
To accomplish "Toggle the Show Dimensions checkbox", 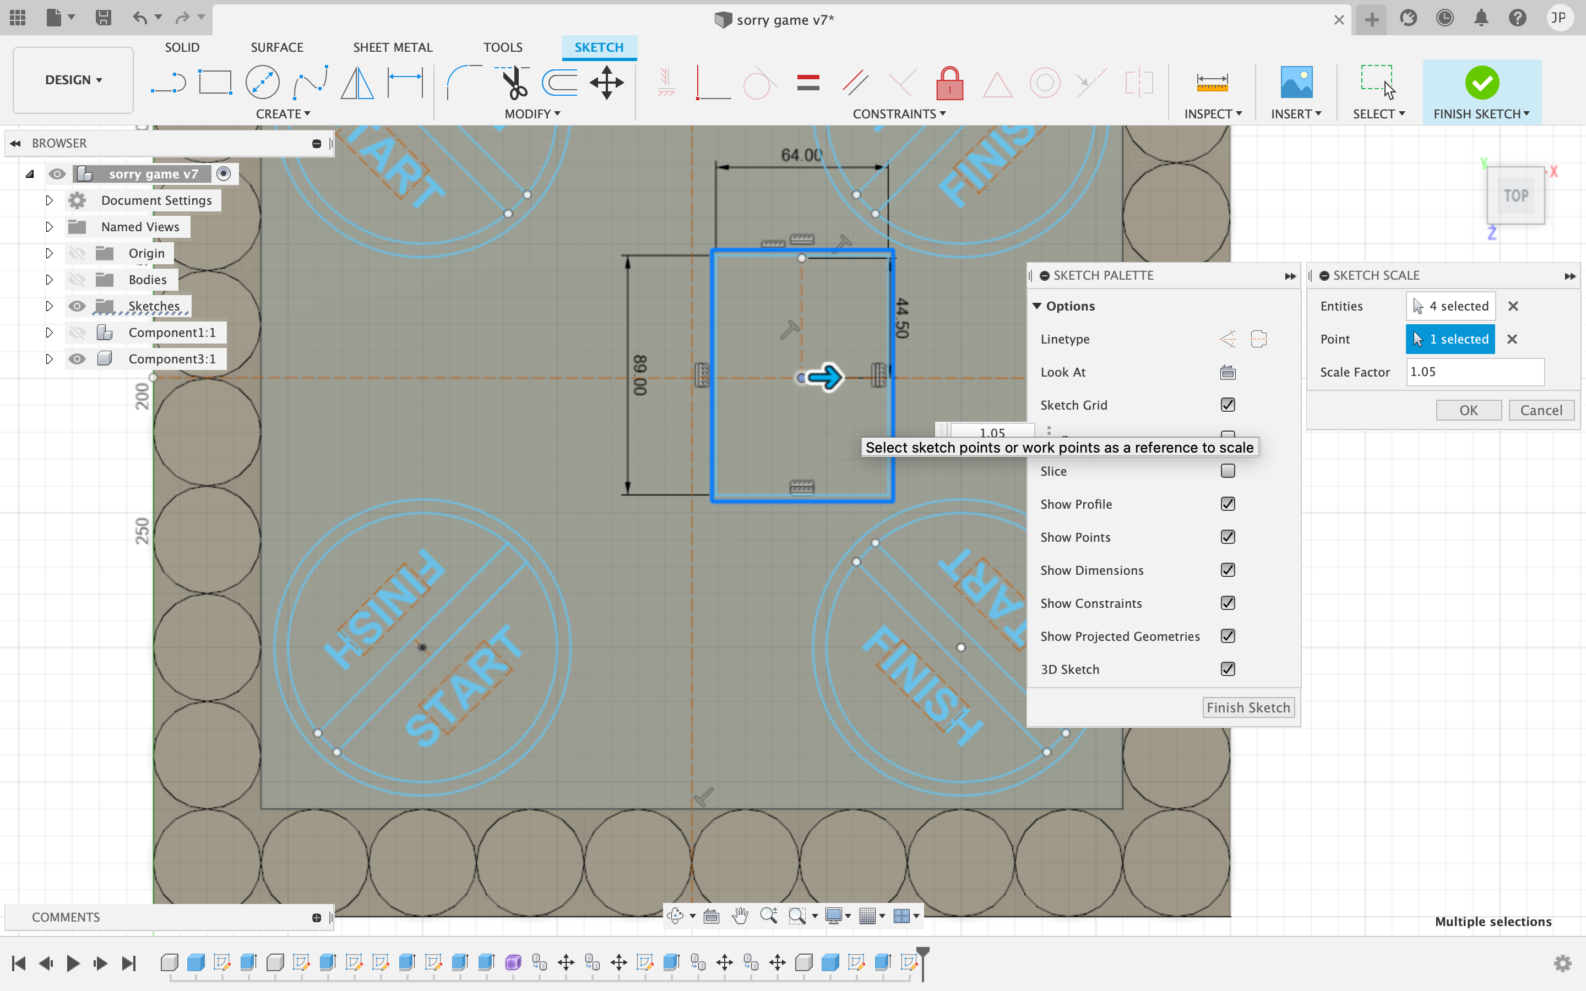I will (1227, 570).
